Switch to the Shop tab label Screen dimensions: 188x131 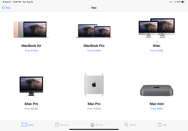(x=31, y=125)
